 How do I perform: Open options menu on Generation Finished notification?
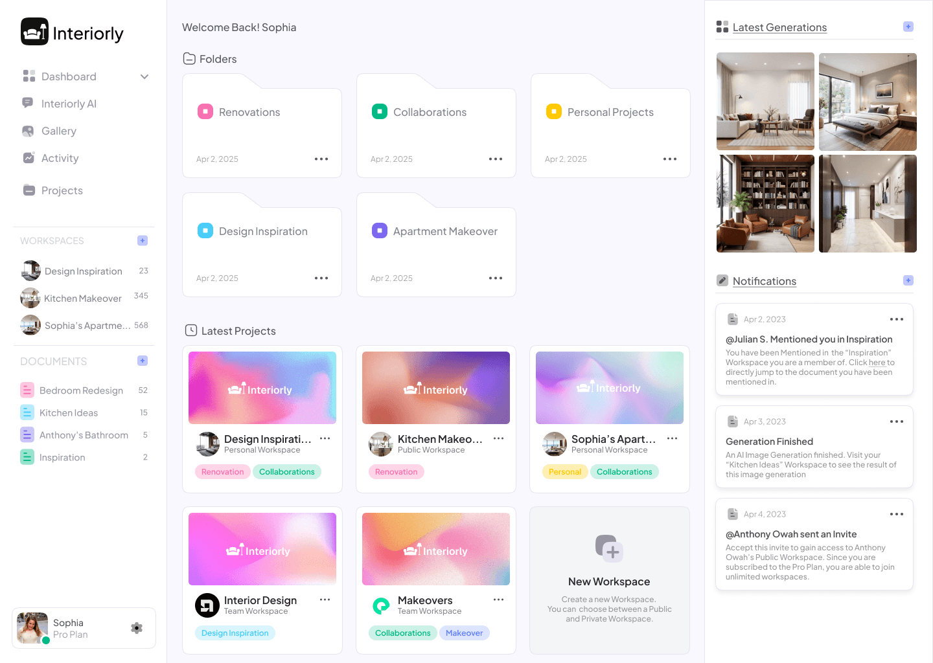point(897,421)
